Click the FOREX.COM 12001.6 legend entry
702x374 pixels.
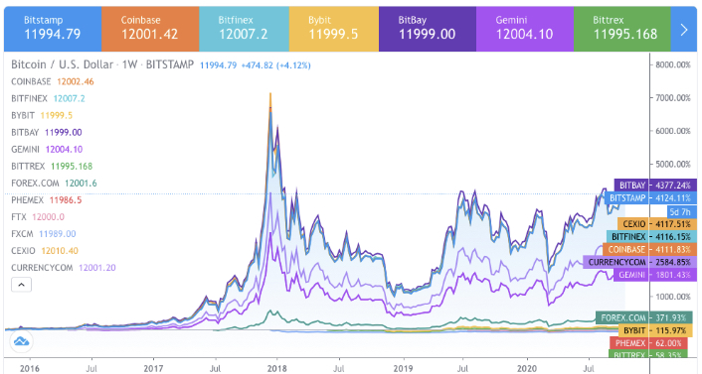(54, 184)
